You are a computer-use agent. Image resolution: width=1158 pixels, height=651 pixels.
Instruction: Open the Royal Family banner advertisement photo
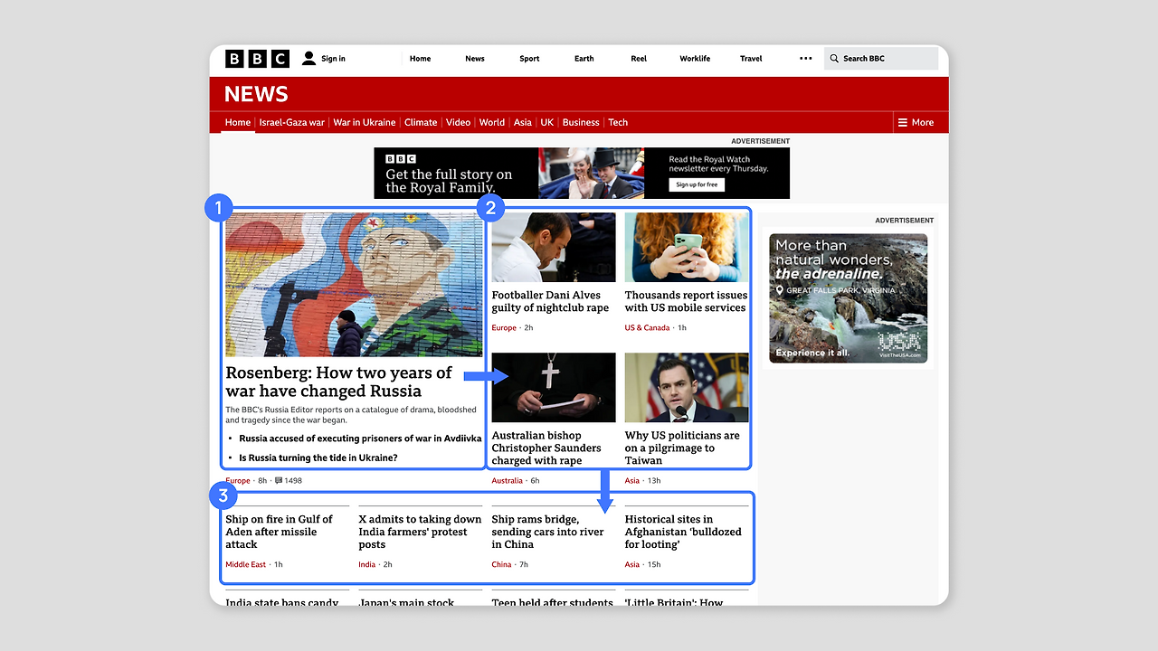(x=592, y=173)
